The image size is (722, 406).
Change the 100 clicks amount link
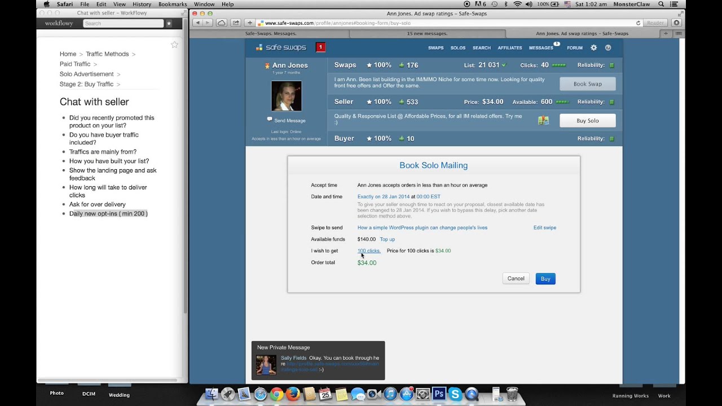pyautogui.click(x=369, y=250)
